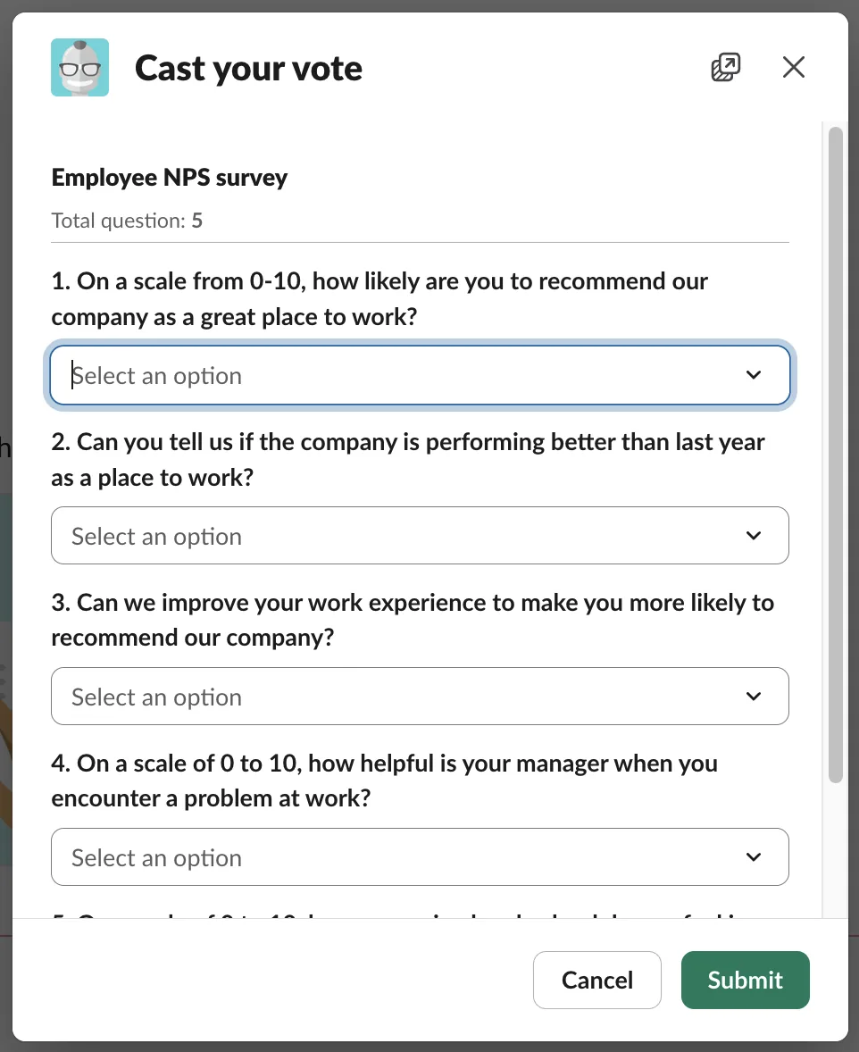Click the dialog's vertical scrollbar

pos(835,455)
